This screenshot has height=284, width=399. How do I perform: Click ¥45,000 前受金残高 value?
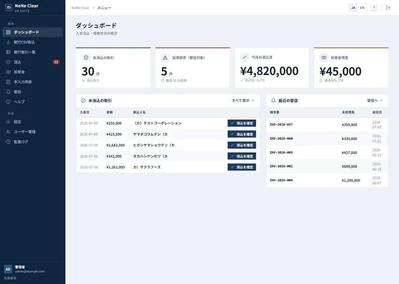[340, 71]
